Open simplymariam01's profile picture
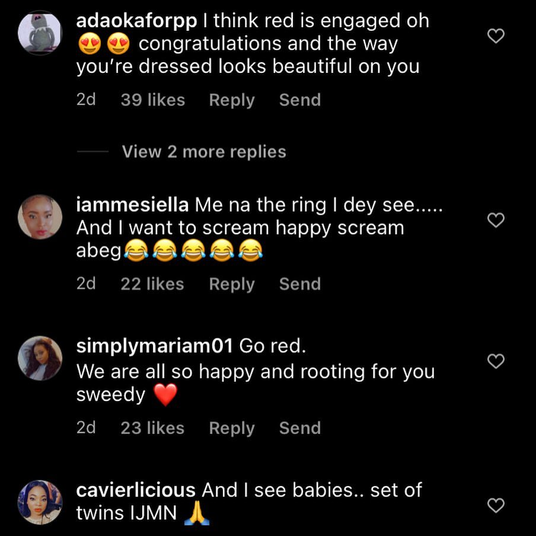This screenshot has width=536, height=536. pyautogui.click(x=40, y=358)
